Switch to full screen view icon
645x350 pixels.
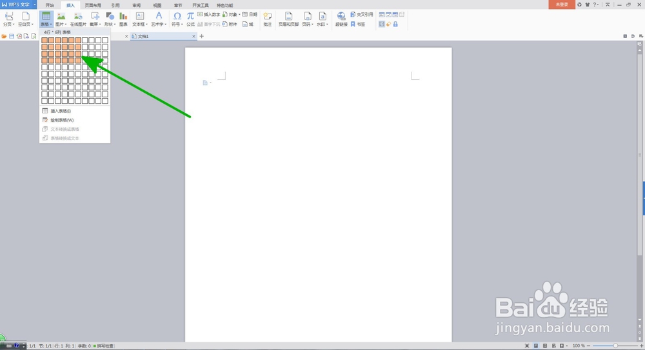pos(527,346)
